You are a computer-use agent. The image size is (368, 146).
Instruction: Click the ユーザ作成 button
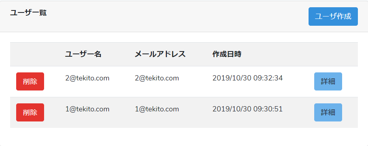[x=333, y=16]
